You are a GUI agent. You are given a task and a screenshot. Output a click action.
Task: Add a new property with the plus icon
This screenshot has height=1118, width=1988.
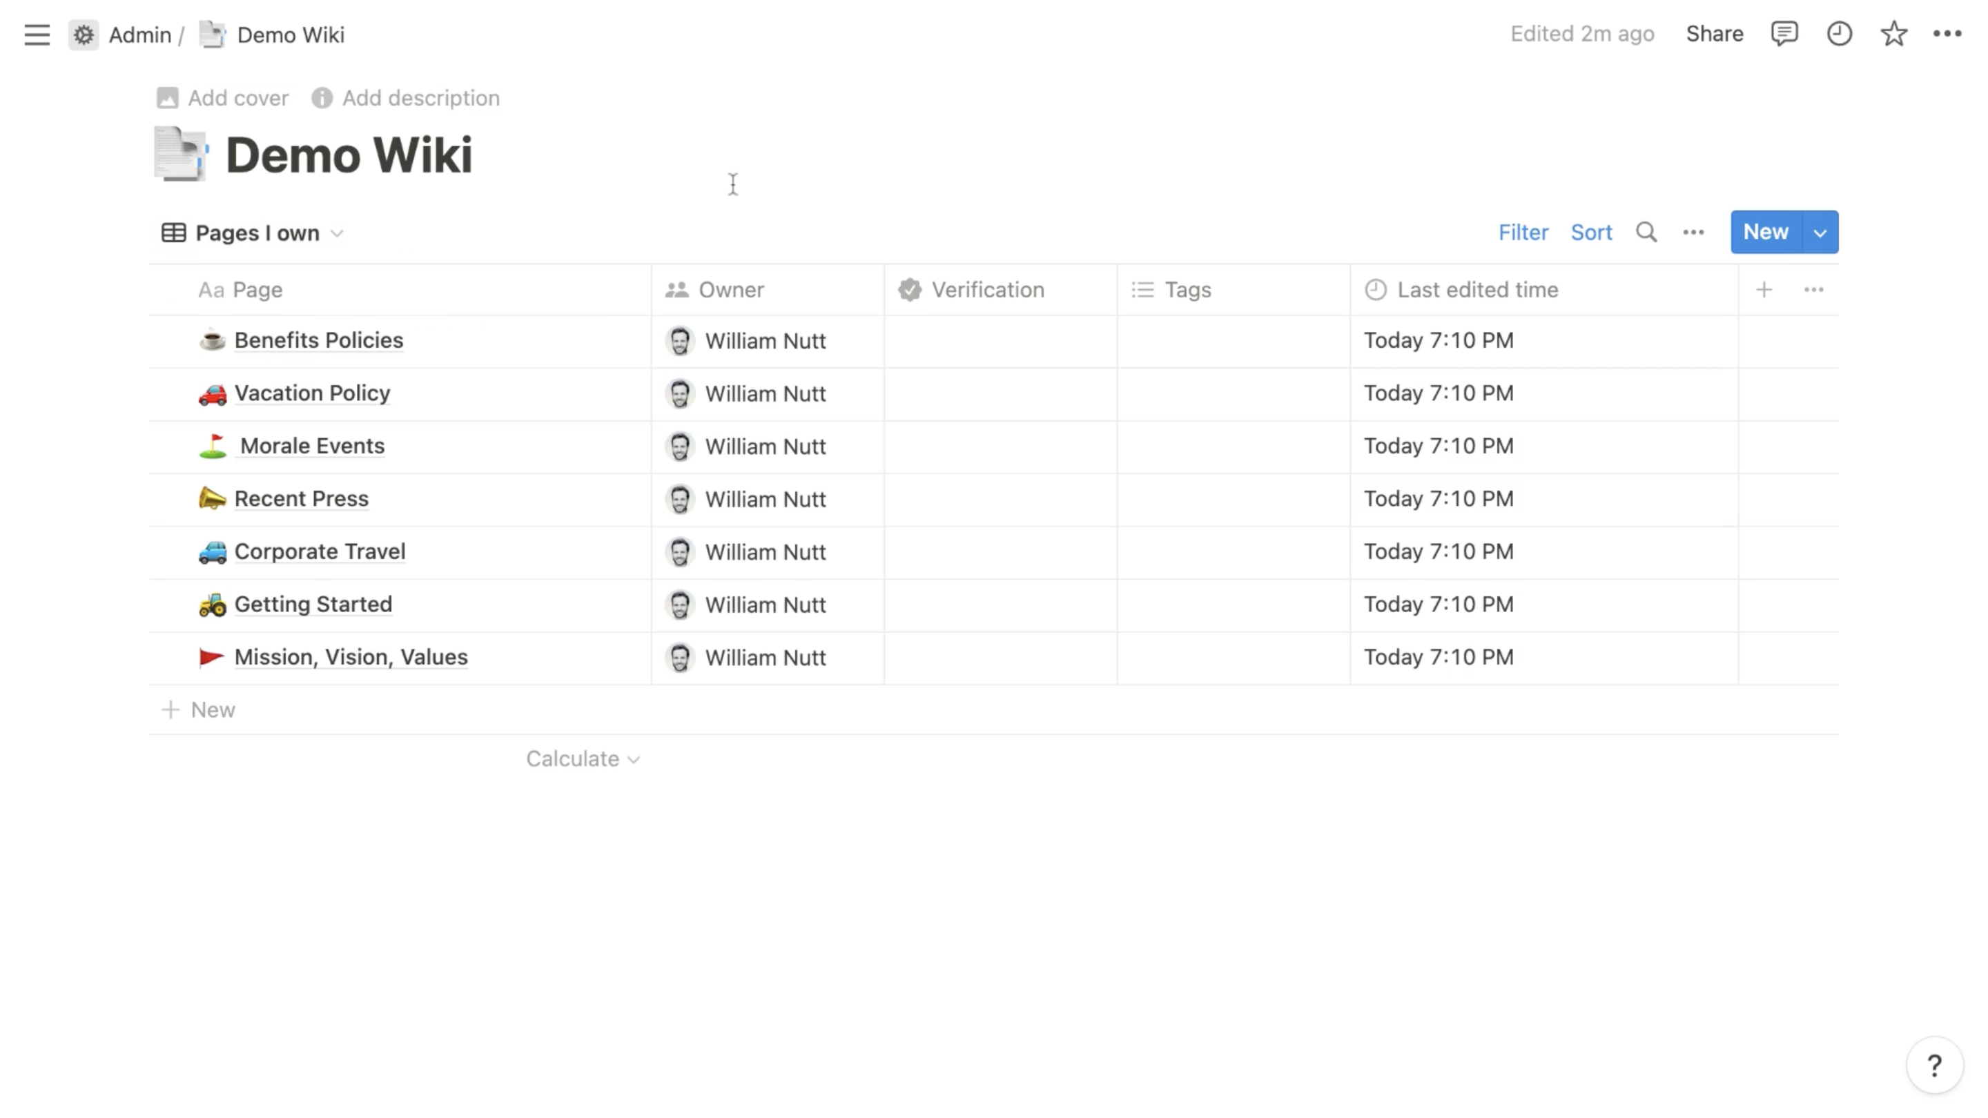[x=1765, y=289]
